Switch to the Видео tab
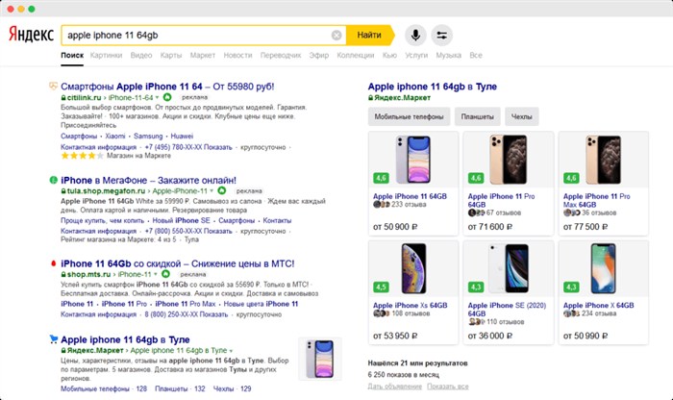673x400 pixels. click(x=141, y=56)
